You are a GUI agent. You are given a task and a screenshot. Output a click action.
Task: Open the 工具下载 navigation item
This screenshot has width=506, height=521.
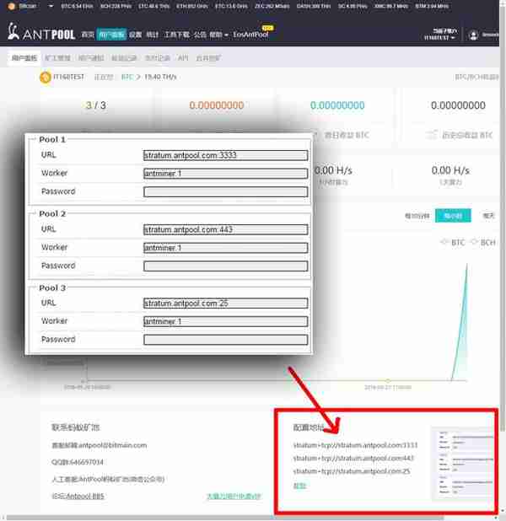point(177,35)
